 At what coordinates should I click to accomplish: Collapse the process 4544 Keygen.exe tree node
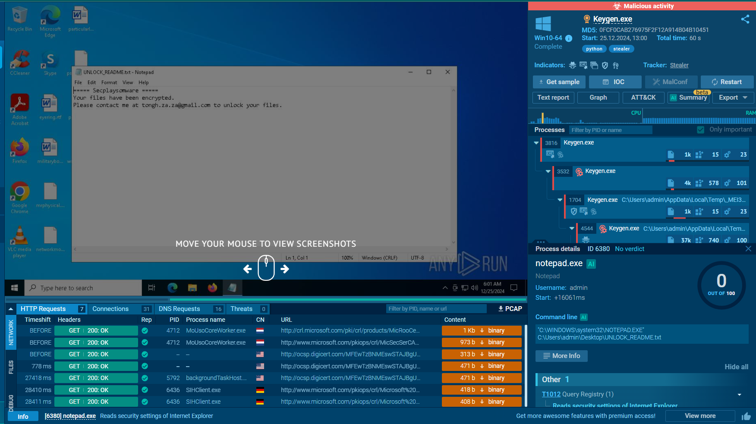click(x=572, y=228)
